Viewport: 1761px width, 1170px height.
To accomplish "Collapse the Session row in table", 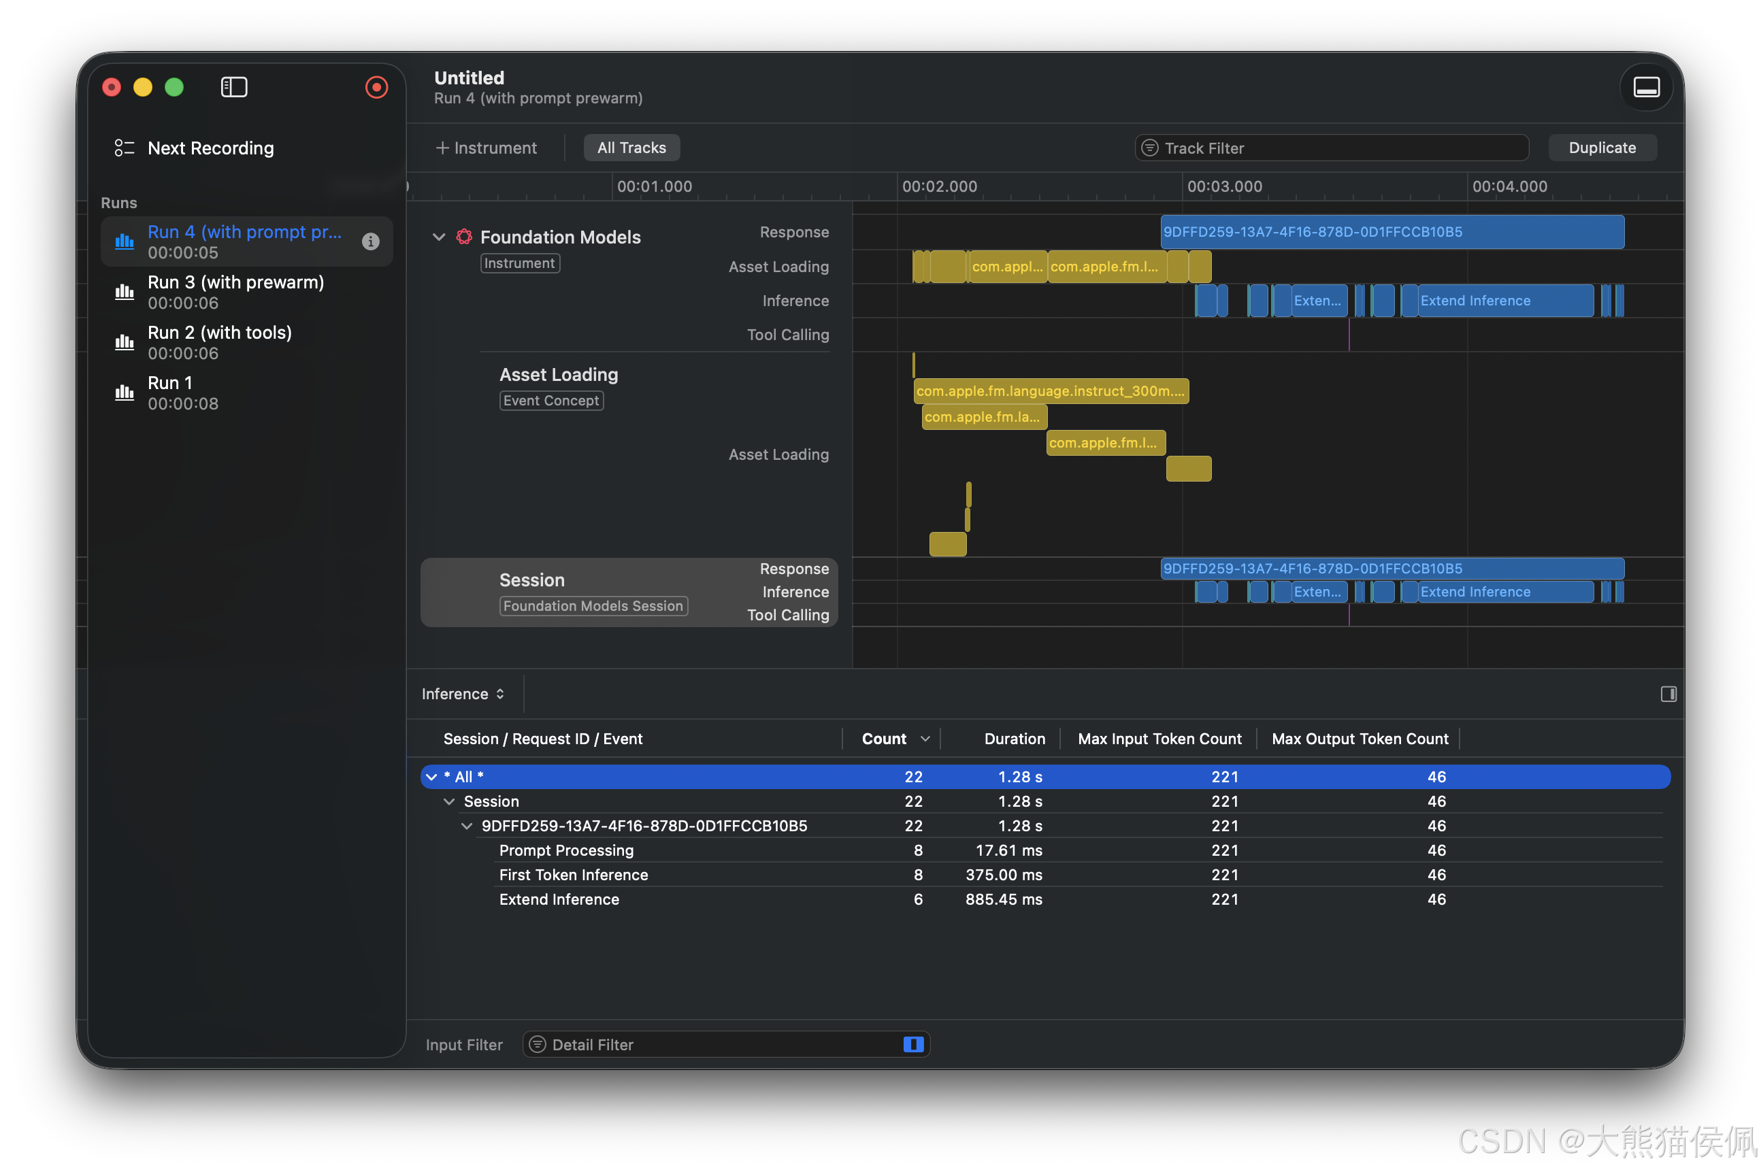I will click(449, 801).
